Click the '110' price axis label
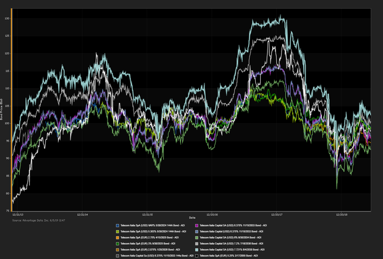The height and width of the screenshot is (259, 383). pos(7,89)
